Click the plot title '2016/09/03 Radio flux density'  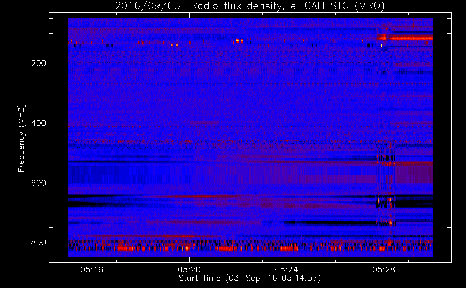(x=250, y=6)
